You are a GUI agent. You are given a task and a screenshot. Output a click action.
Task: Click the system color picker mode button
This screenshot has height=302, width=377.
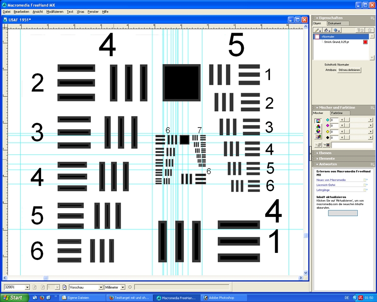318,137
